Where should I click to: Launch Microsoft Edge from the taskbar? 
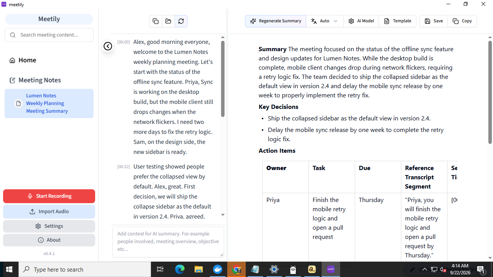180,269
